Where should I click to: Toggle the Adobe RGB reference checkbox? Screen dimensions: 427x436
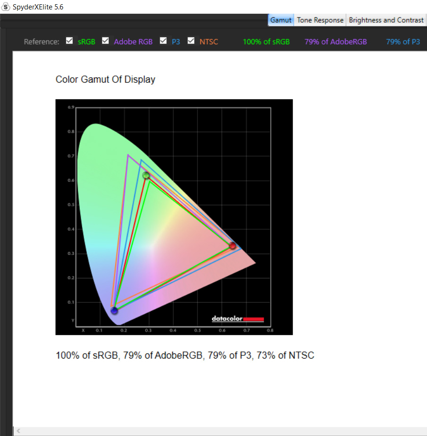[105, 41]
